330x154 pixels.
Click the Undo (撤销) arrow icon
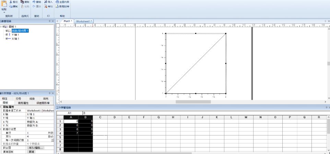pos(34,2)
